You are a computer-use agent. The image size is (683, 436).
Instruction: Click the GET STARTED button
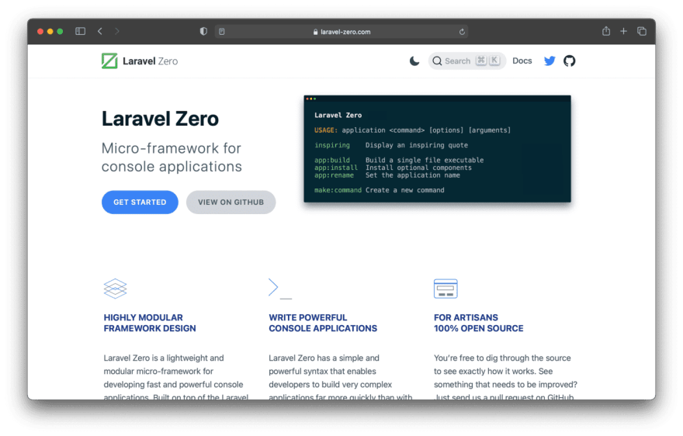[140, 202]
